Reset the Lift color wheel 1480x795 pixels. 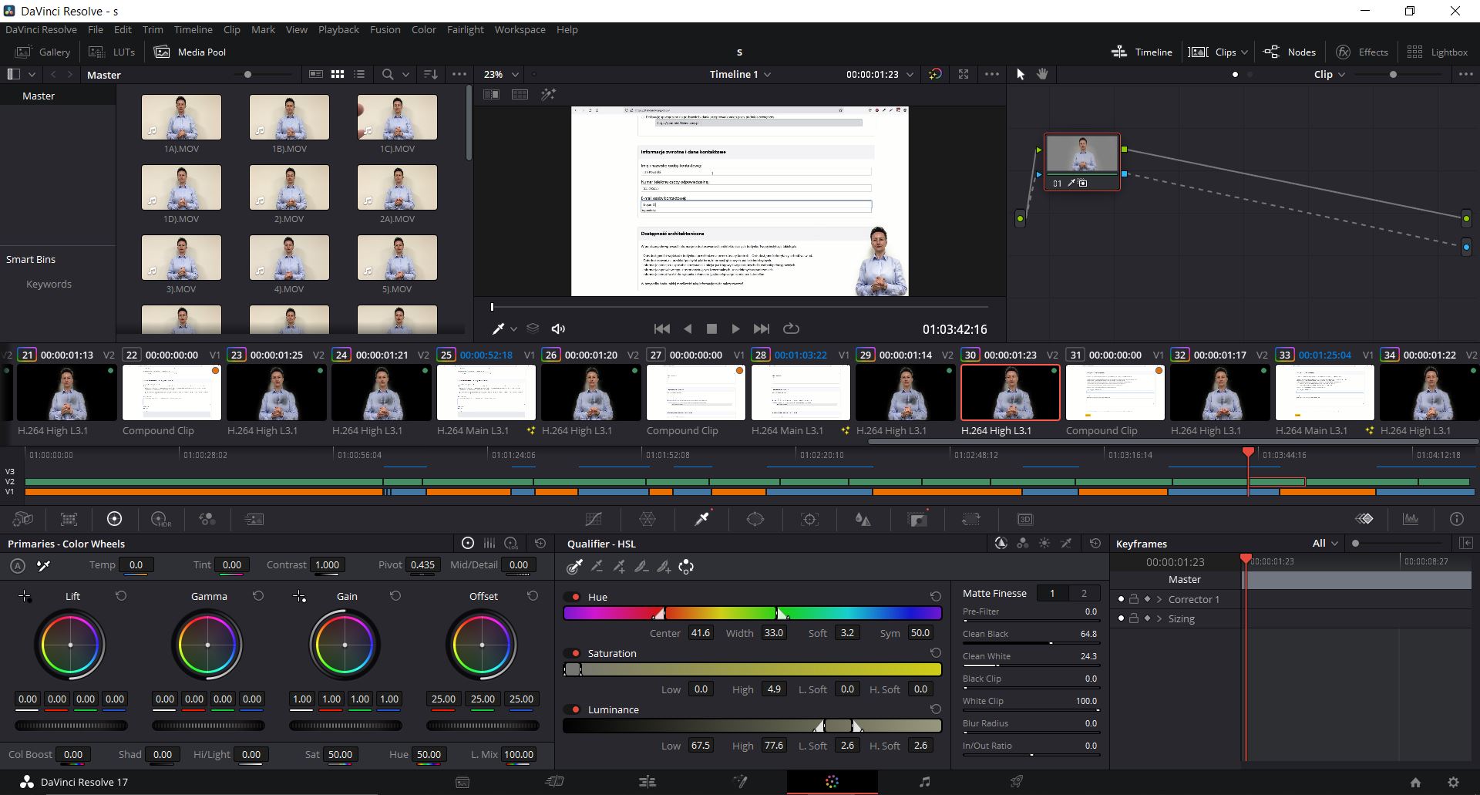click(121, 596)
